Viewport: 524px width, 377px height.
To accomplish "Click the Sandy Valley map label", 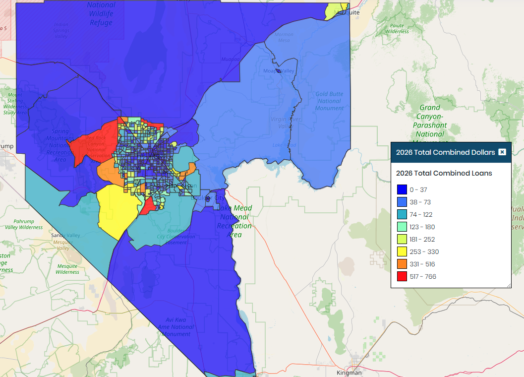I will click(65, 235).
